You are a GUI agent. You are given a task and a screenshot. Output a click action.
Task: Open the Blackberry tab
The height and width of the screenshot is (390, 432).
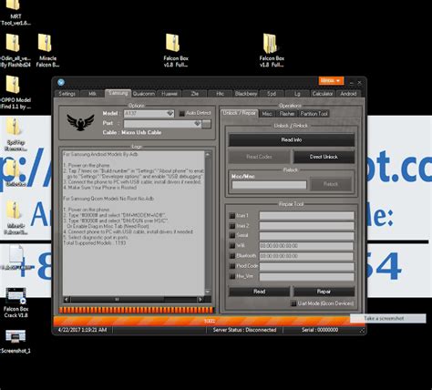click(246, 94)
